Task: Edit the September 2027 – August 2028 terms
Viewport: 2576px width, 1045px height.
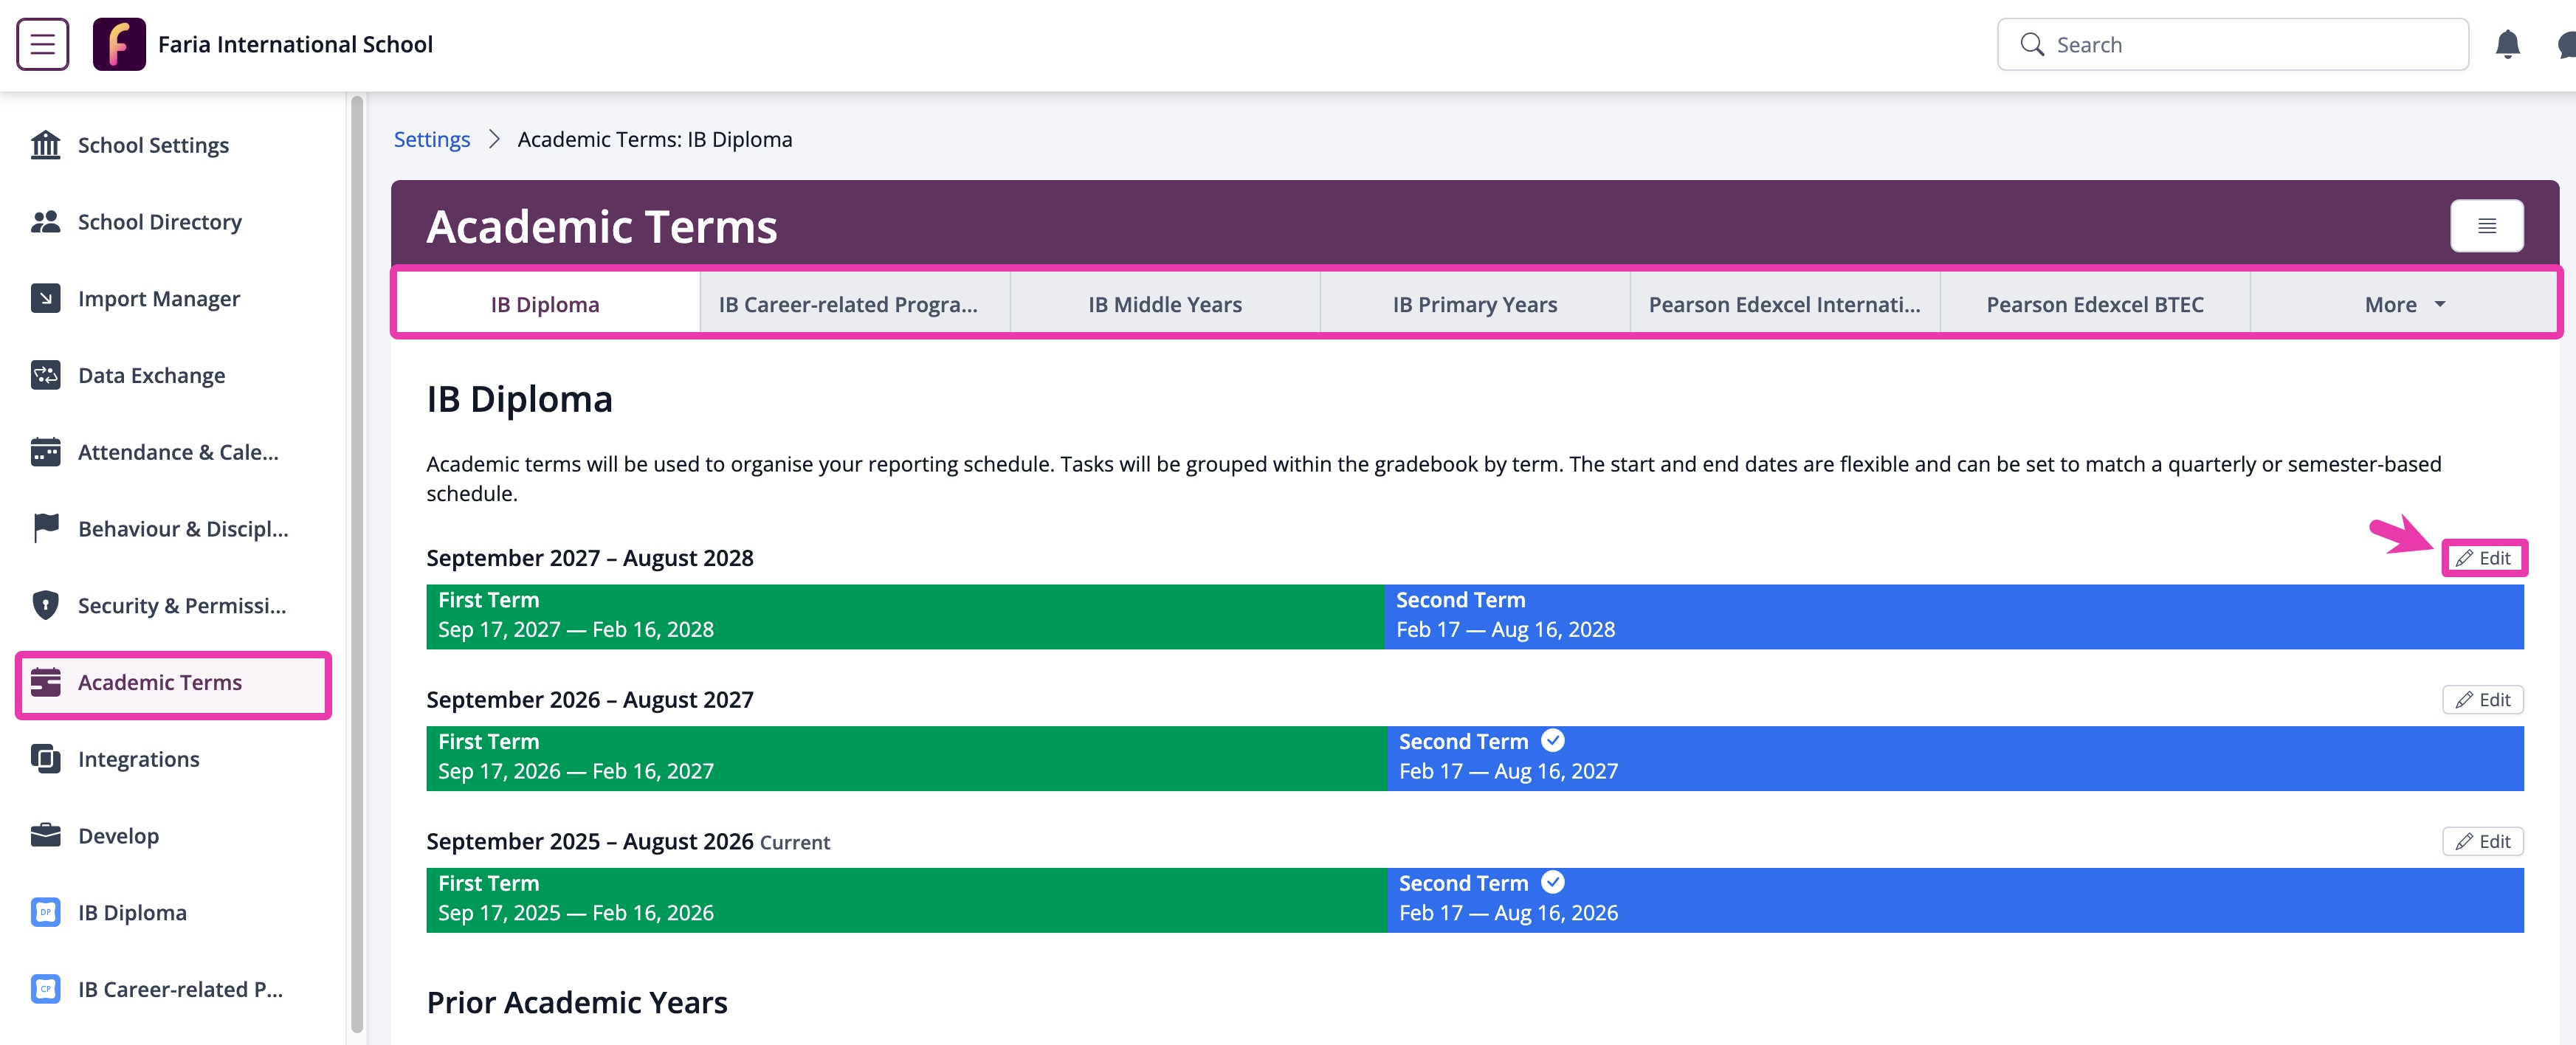Action: (x=2486, y=558)
